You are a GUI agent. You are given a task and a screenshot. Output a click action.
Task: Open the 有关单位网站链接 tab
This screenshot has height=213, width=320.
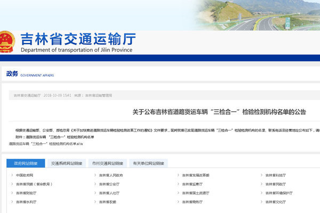(x=148, y=163)
